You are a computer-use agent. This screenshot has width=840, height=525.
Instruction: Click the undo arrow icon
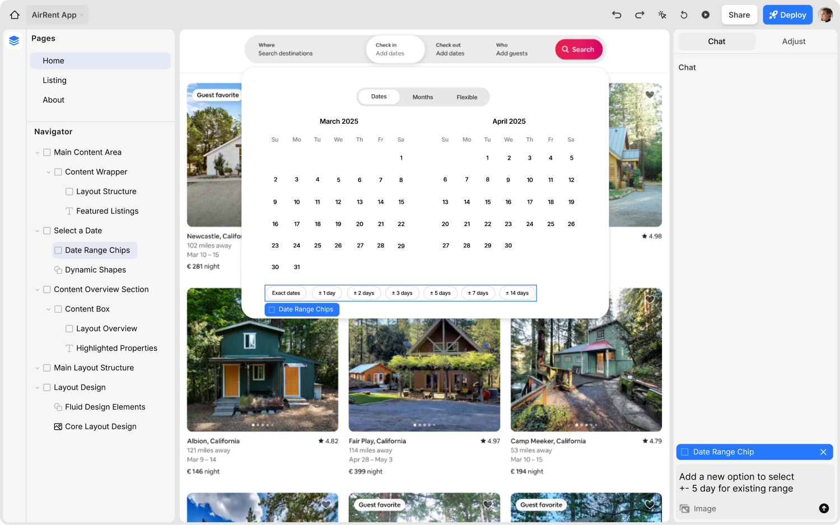(617, 15)
